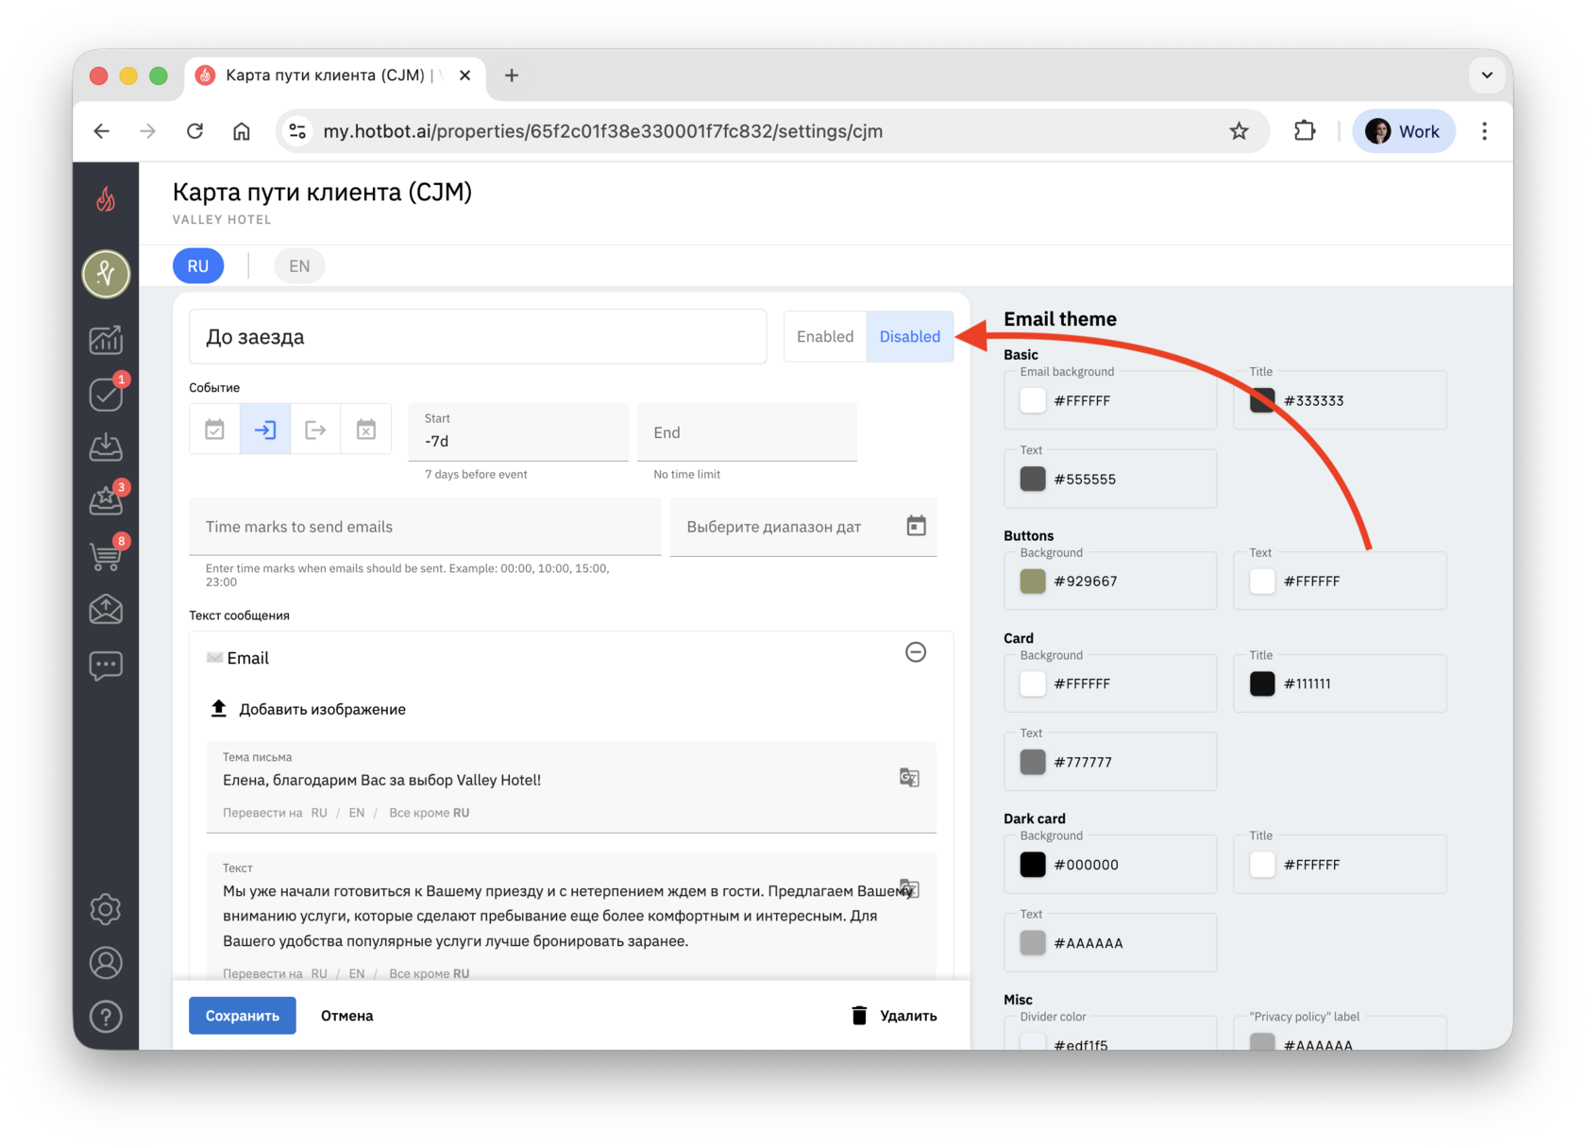The height and width of the screenshot is (1146, 1586).
Task: Pick the Card Text swatch #777777
Action: coord(1033,762)
